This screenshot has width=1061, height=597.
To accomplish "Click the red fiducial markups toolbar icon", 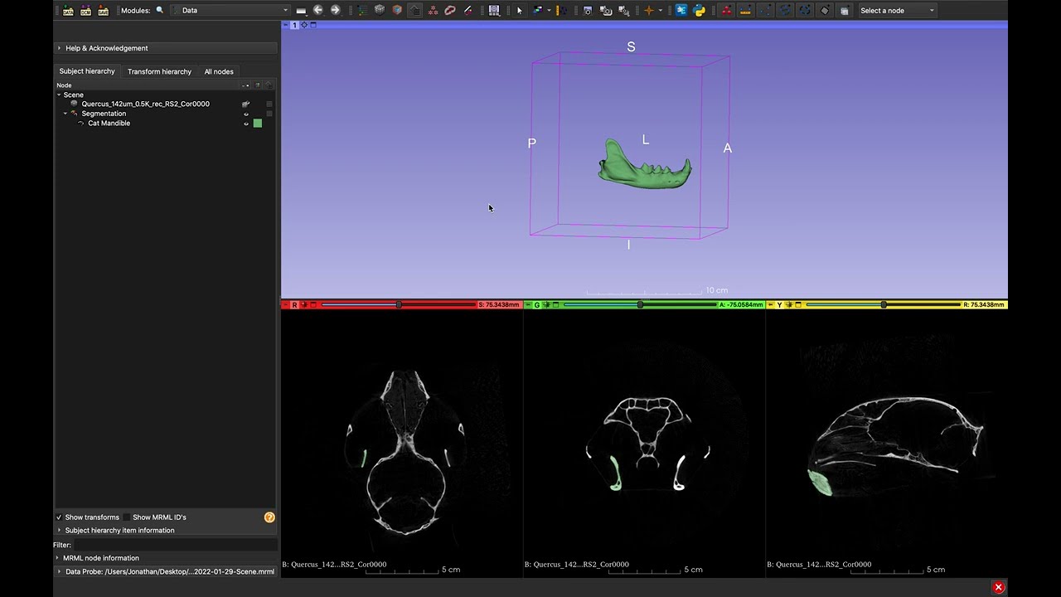I will point(727,10).
